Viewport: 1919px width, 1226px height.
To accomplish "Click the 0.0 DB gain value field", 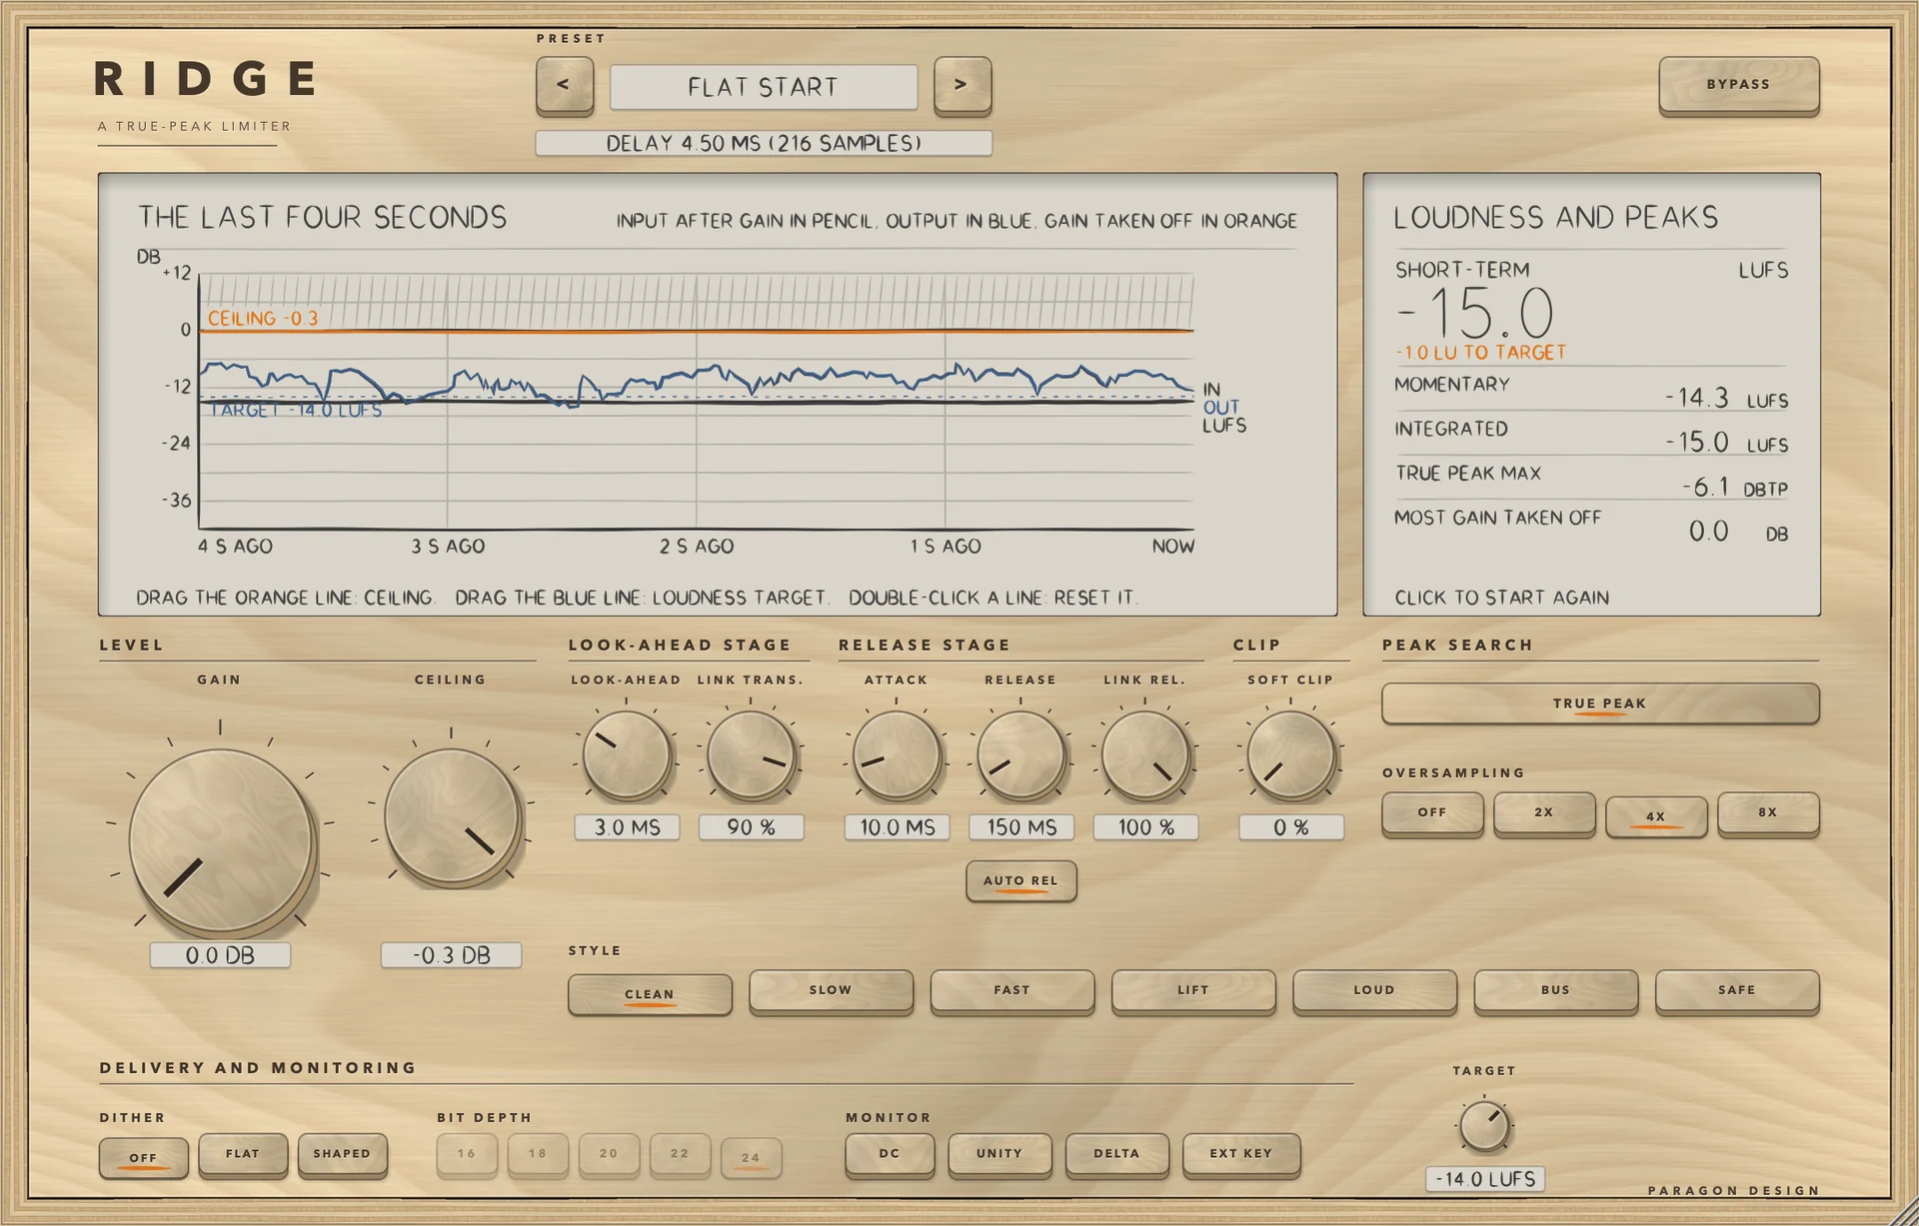I will coord(220,955).
